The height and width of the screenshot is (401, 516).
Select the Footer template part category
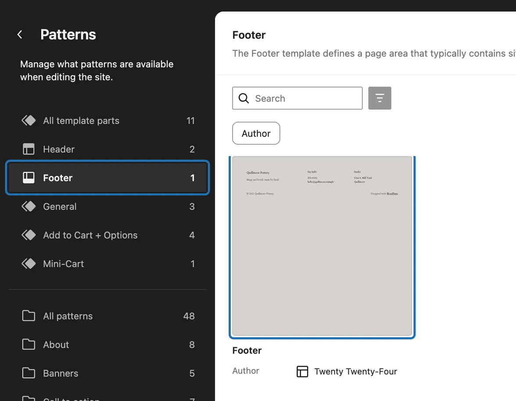click(107, 178)
